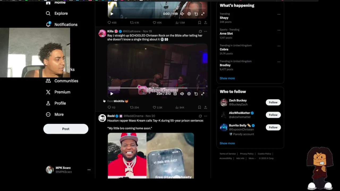Open Redd's profile avatar
This screenshot has height=191, width=340.
[x=102, y=118]
